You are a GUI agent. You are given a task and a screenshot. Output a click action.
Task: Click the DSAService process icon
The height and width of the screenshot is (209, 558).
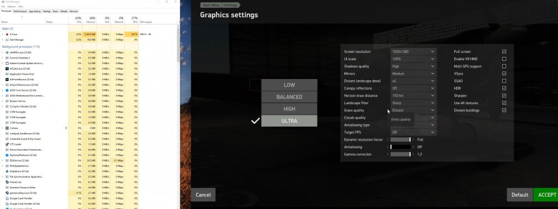tap(7, 161)
